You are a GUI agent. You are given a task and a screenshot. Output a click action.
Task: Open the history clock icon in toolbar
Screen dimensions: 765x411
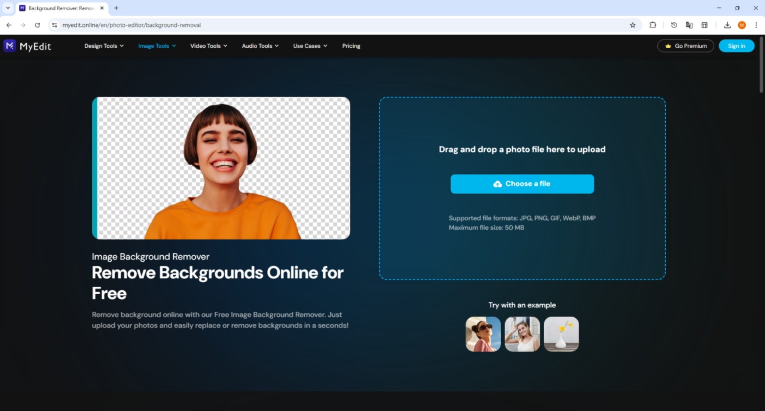pos(674,25)
